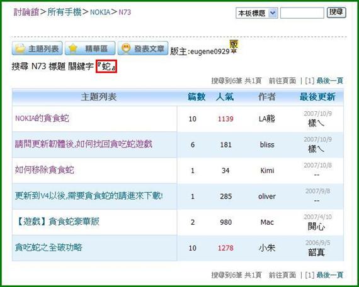Click the 搜尋 search button
Screen dimensions: 359x287
[x=336, y=13]
